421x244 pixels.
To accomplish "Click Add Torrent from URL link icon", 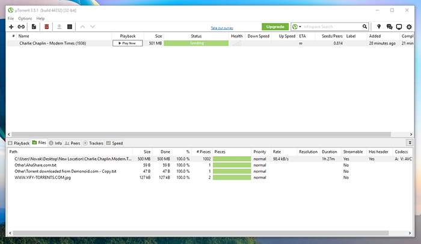I will tap(21, 27).
